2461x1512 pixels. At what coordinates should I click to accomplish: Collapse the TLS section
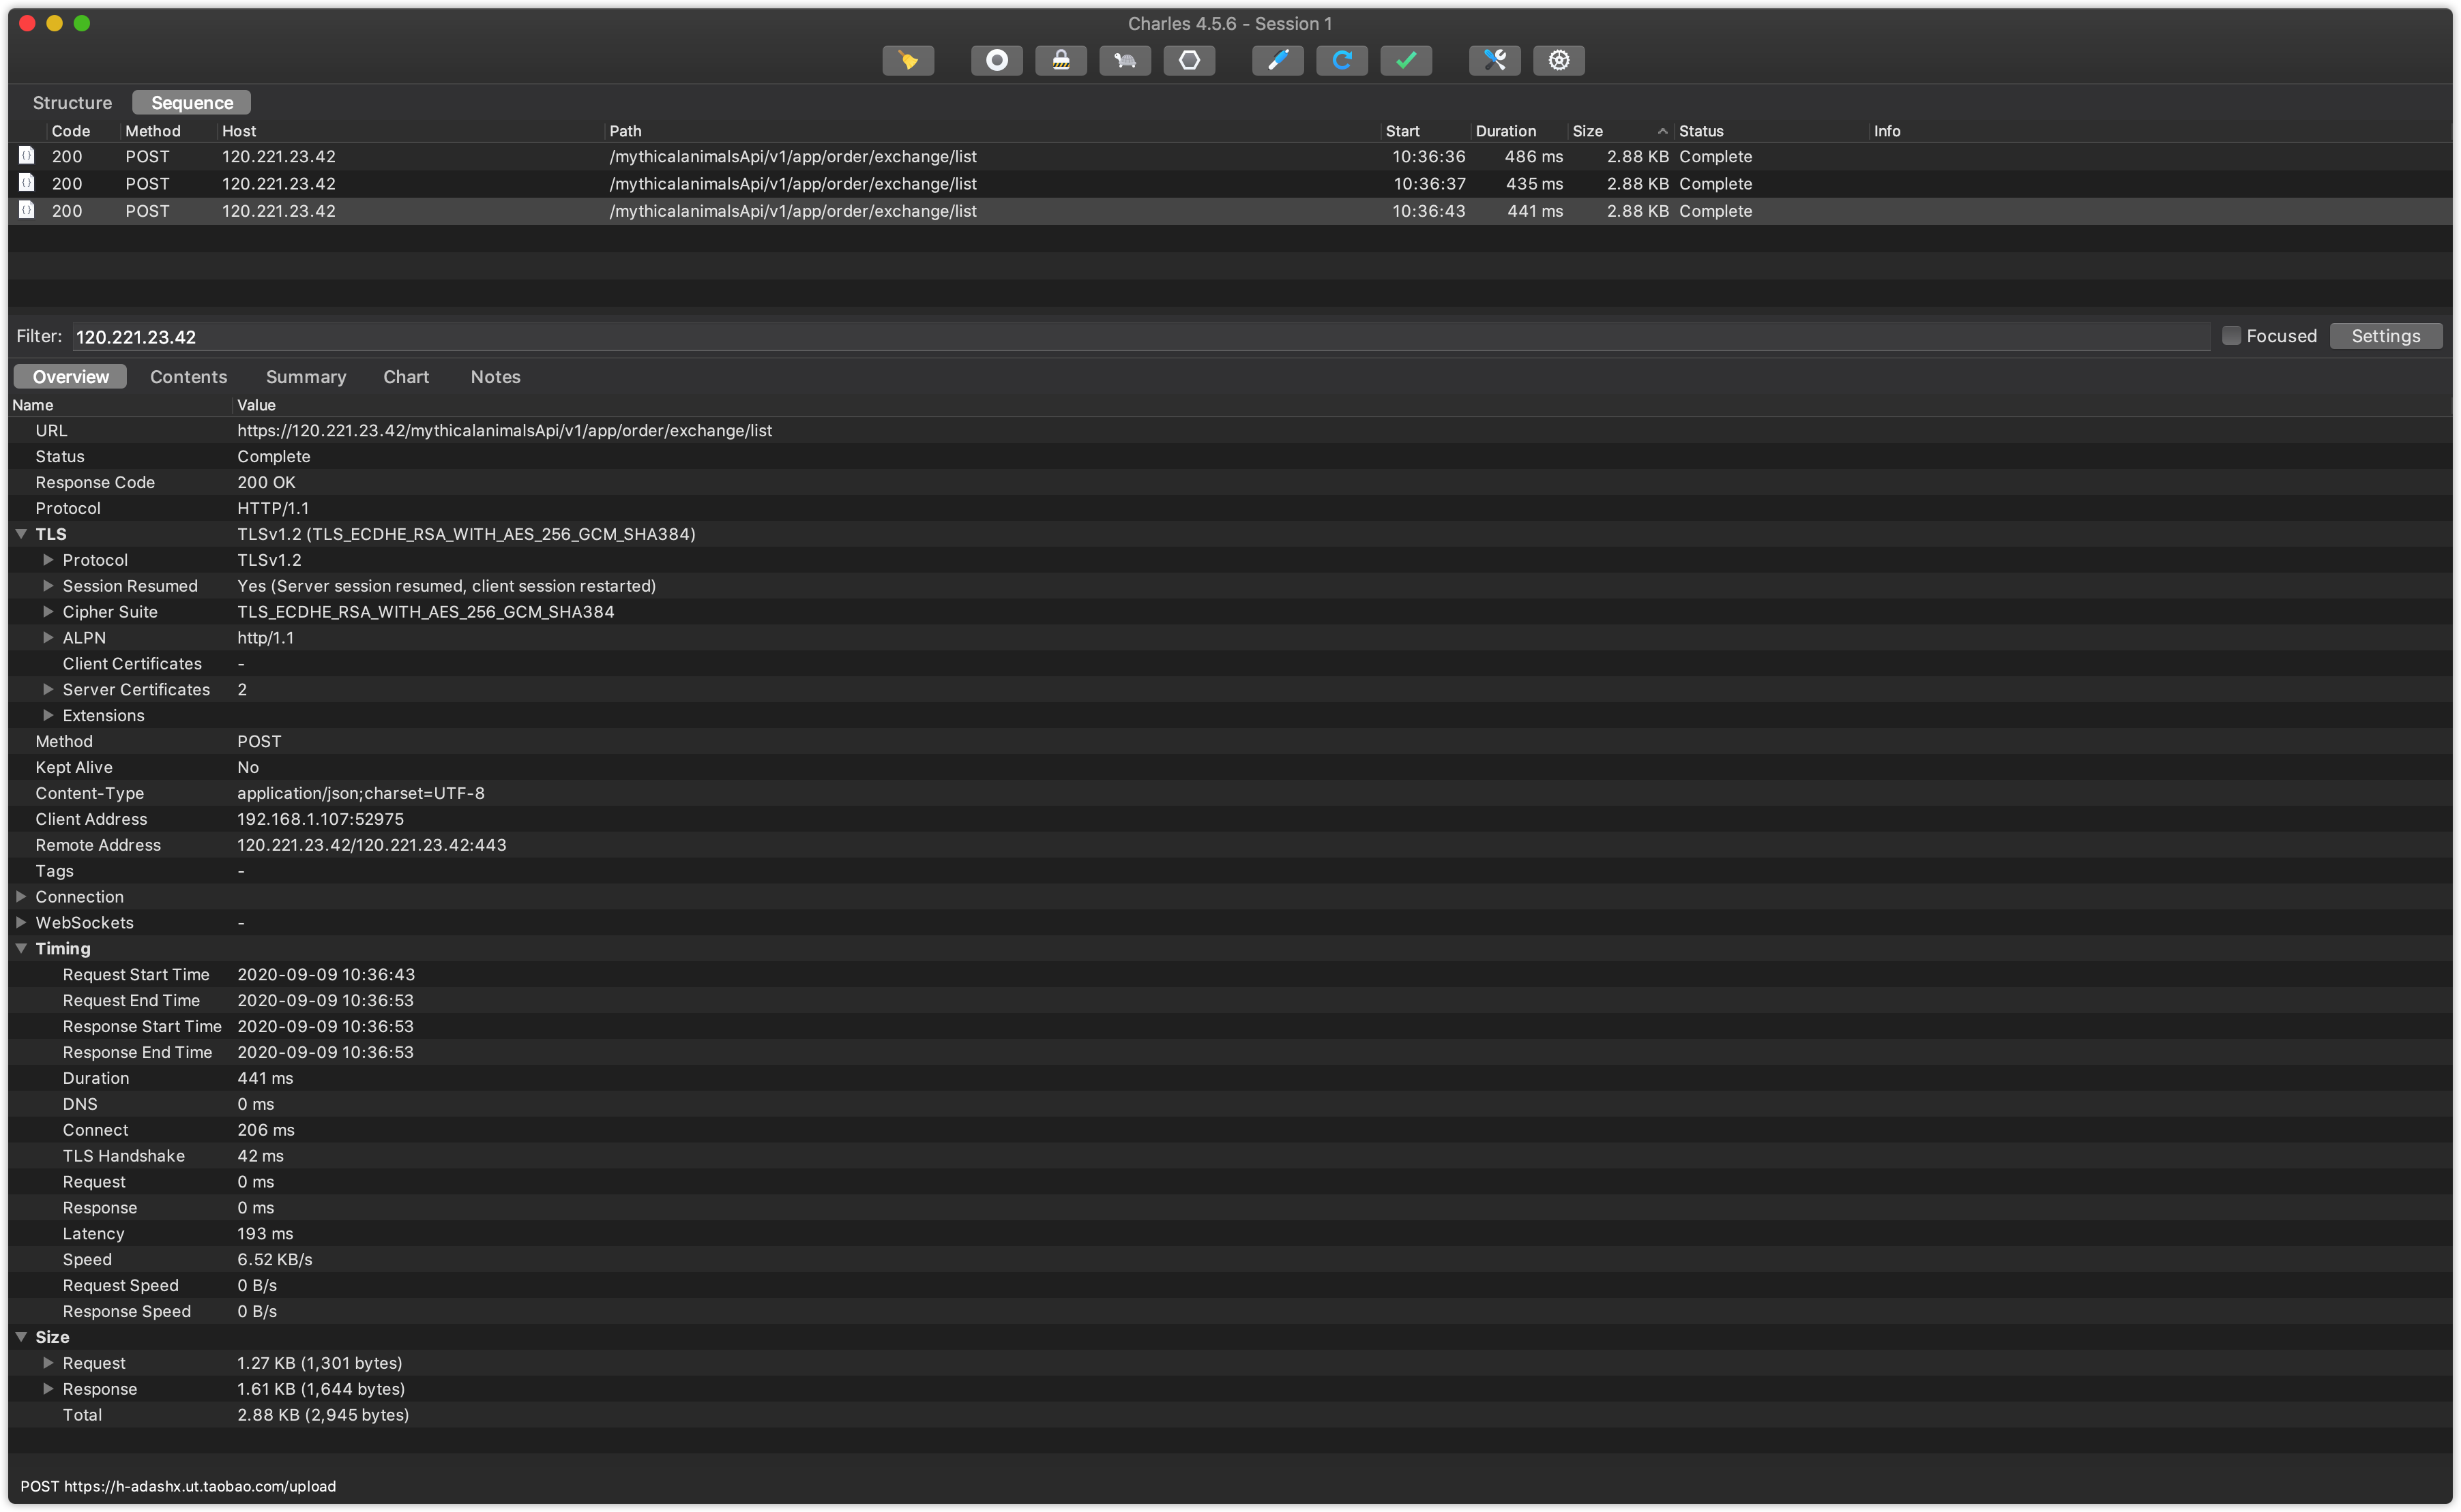[x=21, y=534]
